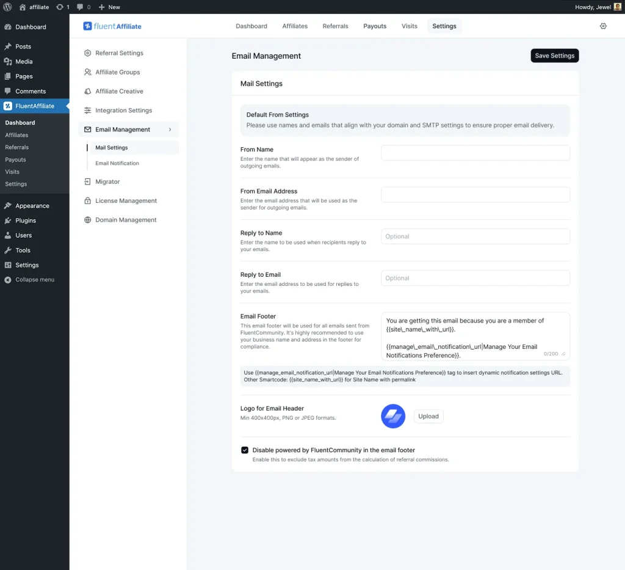This screenshot has height=570, width=625.
Task: Open Referrals submenu link in WordPress sidebar
Action: click(17, 147)
